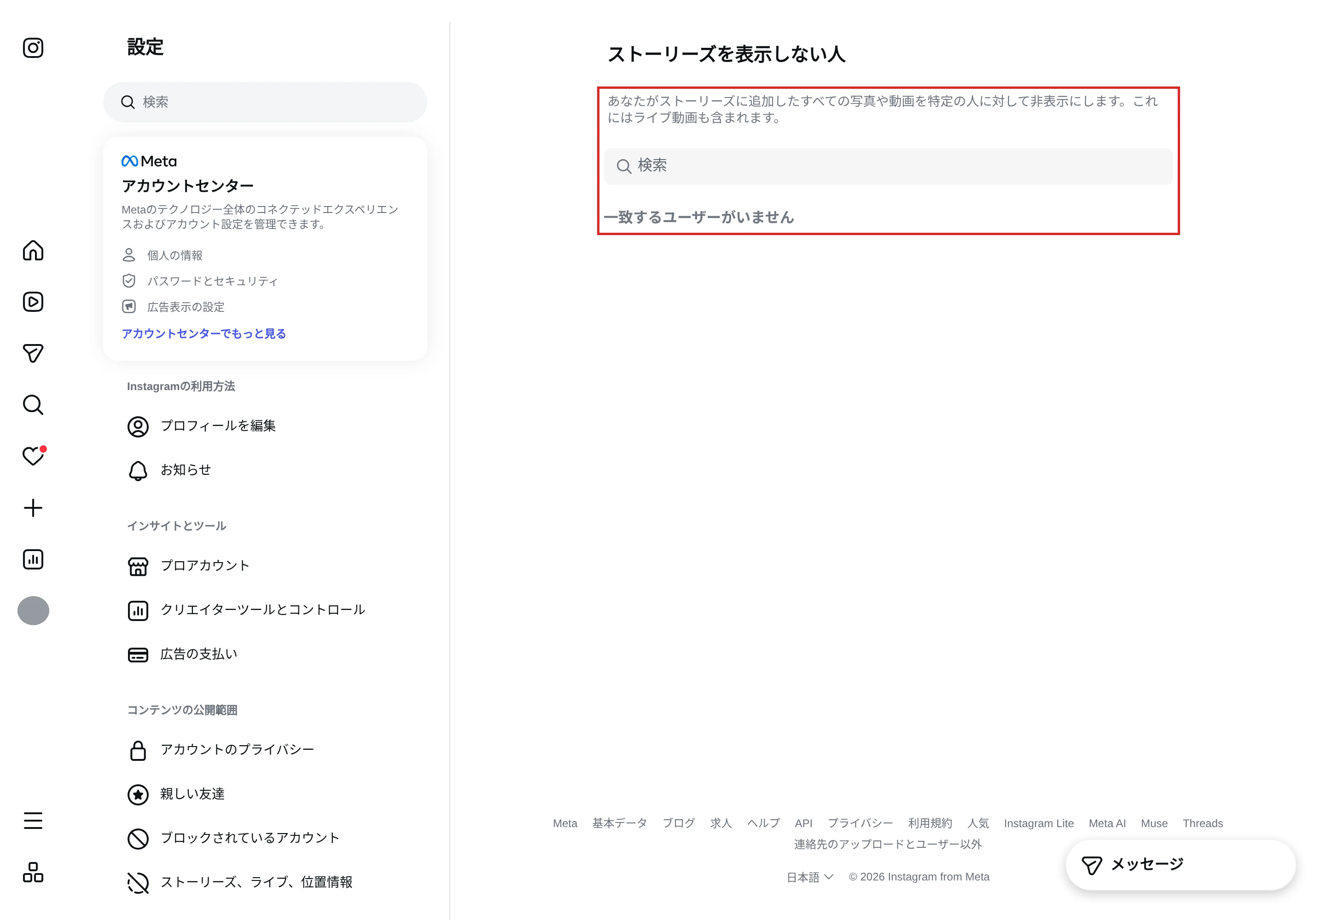Click the プライバシー footer link
1326x920 pixels.
[861, 823]
